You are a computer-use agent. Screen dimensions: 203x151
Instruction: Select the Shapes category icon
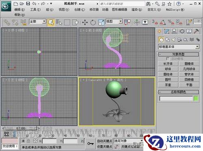tap(168, 40)
